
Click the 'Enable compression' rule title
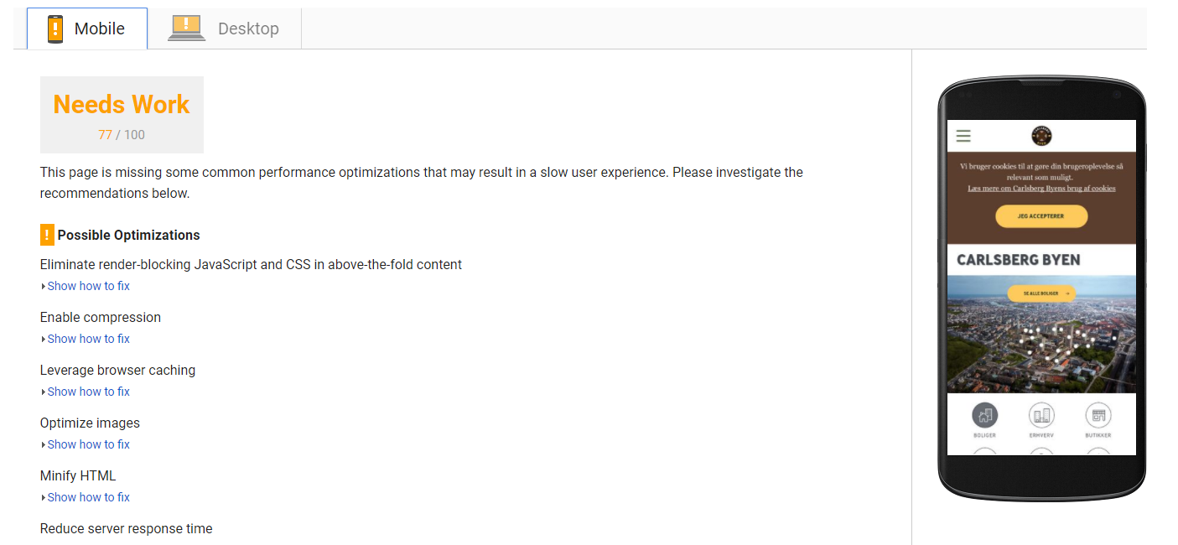pyautogui.click(x=101, y=317)
